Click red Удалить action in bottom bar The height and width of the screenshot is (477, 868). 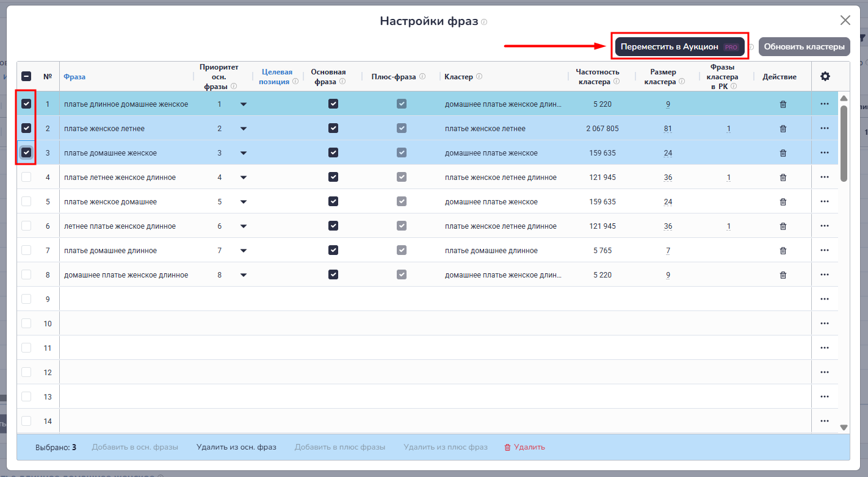(524, 447)
